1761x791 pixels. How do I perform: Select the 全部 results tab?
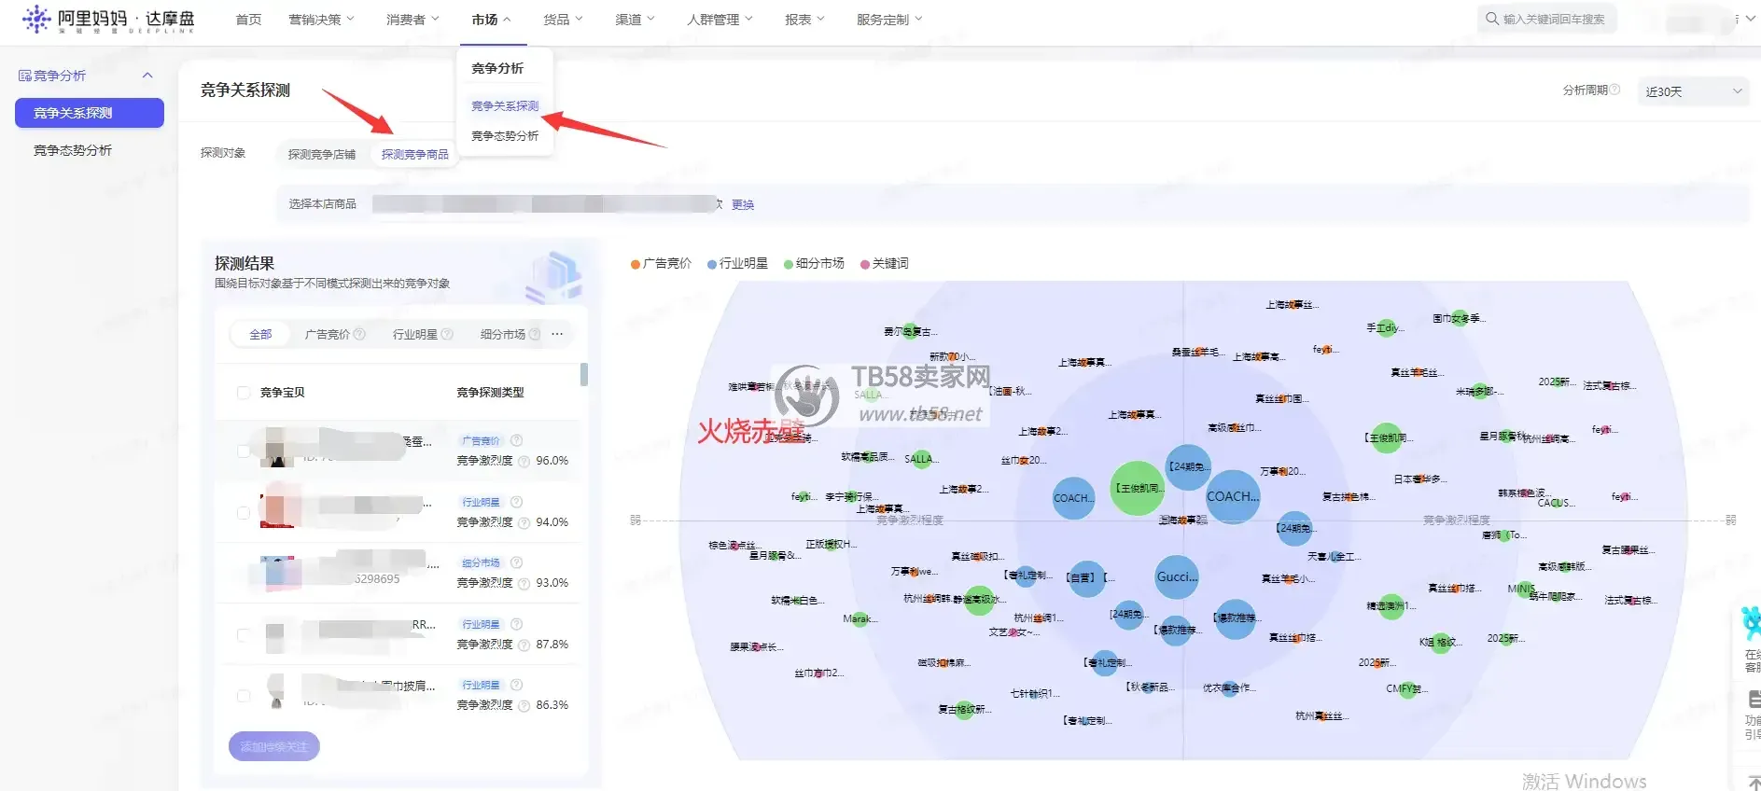coord(260,334)
